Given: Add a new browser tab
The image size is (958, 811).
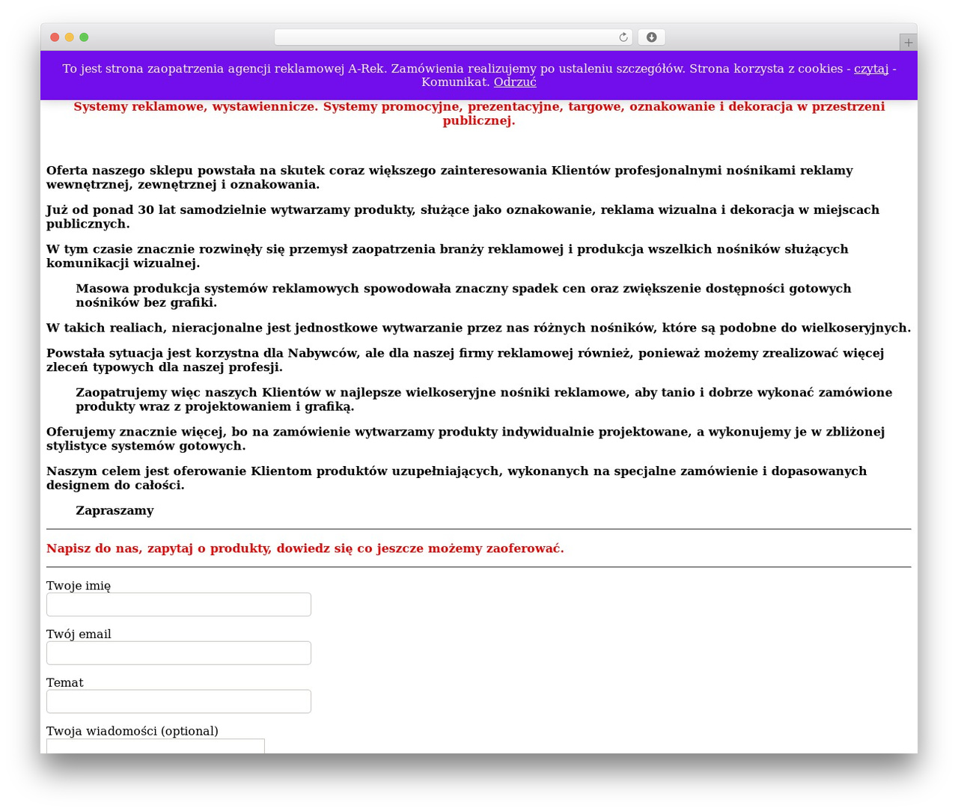Looking at the screenshot, I should 908,43.
